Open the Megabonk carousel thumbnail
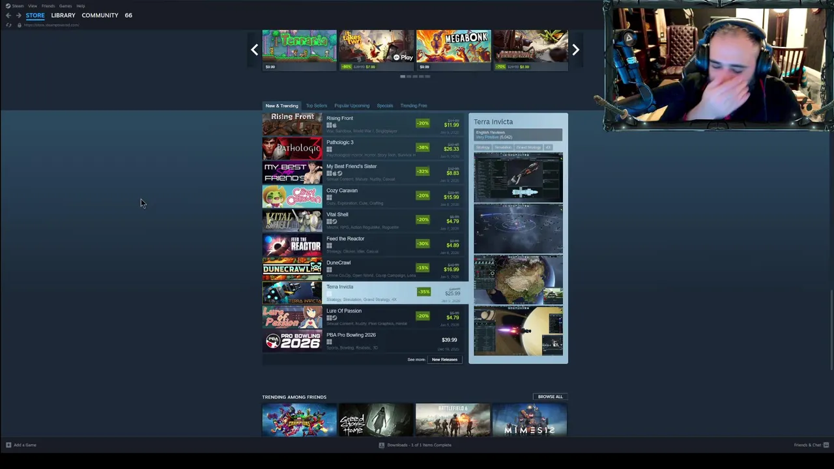The height and width of the screenshot is (469, 834). tap(453, 50)
